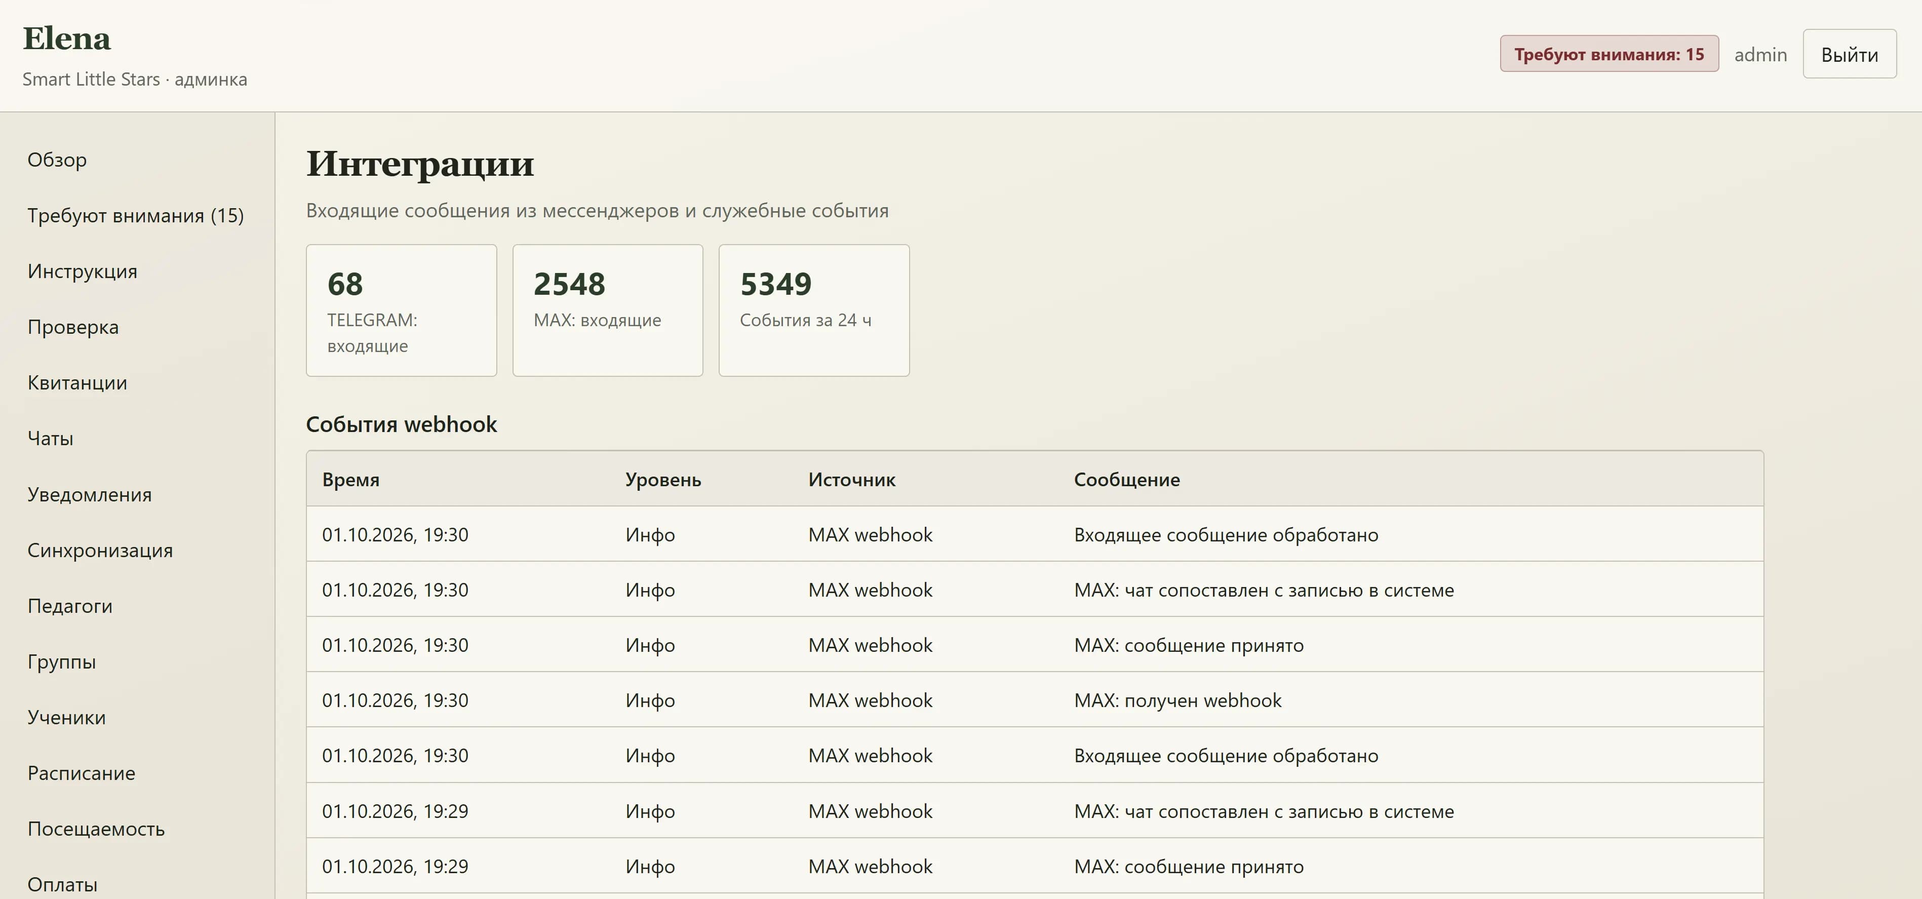The height and width of the screenshot is (899, 1922).
Task: Select the 5349 События за 24 ч card
Action: [x=814, y=310]
